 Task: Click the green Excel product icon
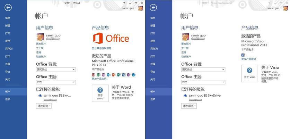[99, 75]
